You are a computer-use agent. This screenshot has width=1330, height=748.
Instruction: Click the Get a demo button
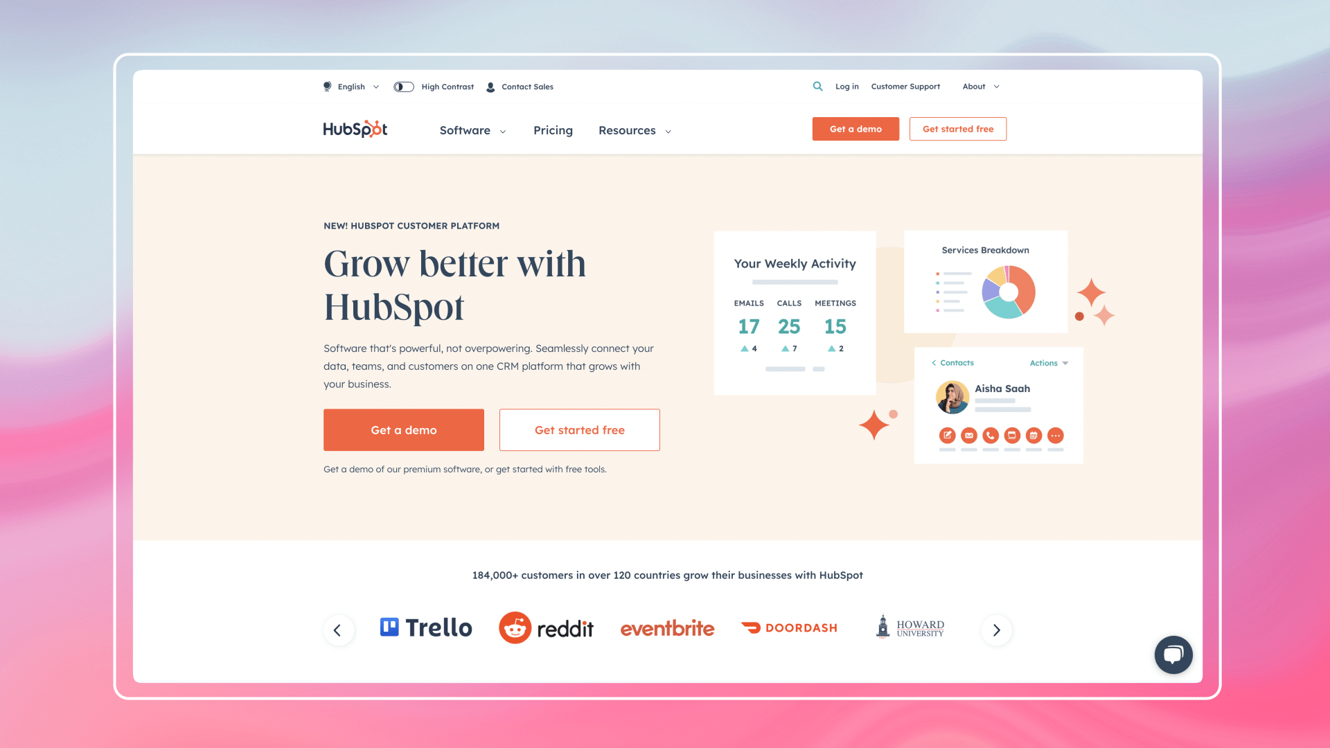point(404,429)
